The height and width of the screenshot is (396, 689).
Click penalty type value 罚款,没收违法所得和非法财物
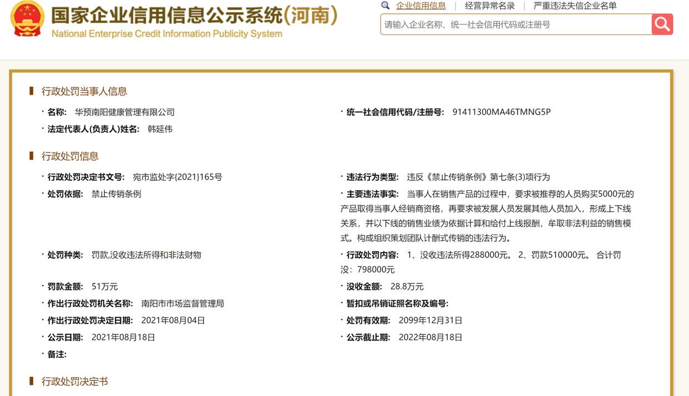pos(146,255)
